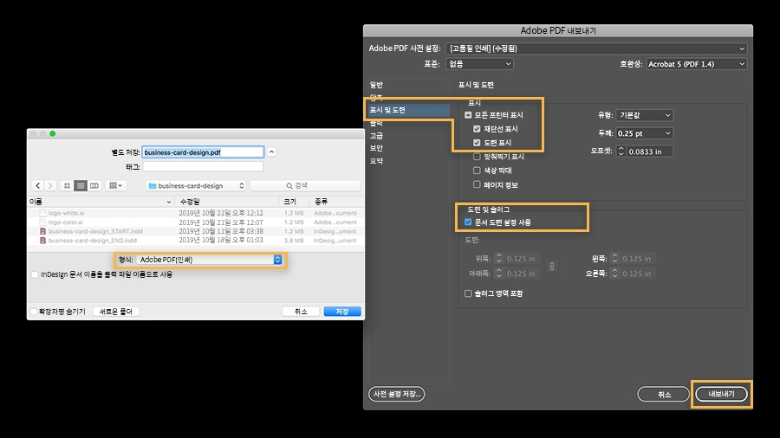The width and height of the screenshot is (780, 438).
Task: Switch to column view in save dialog
Action: pos(94,186)
